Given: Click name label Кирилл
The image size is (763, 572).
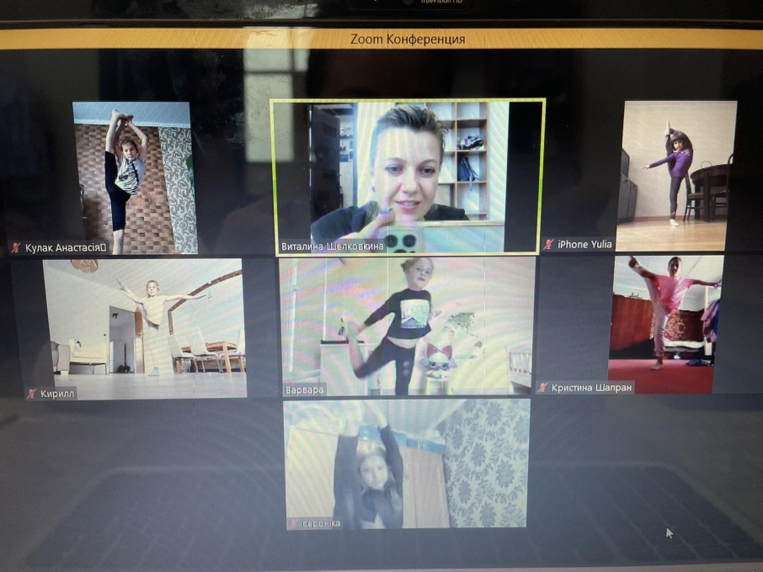Looking at the screenshot, I should (x=57, y=394).
